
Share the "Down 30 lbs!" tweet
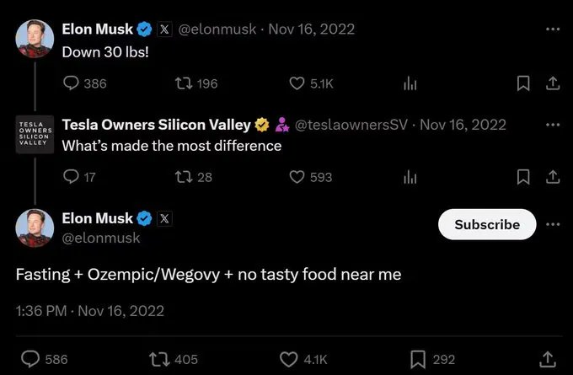pos(553,83)
